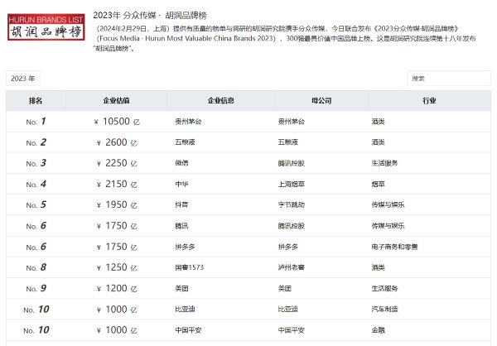Click the page title 2023年 分众传媒 · 胡润品牌榜
This screenshot has height=346, width=497.
point(150,15)
